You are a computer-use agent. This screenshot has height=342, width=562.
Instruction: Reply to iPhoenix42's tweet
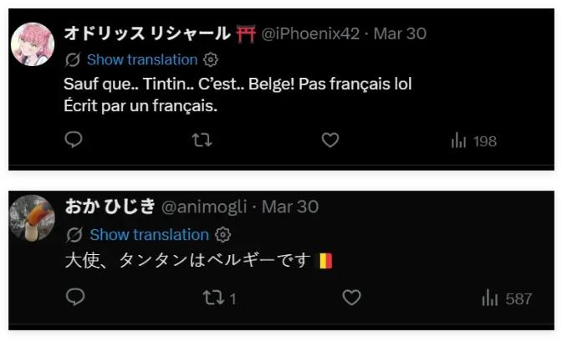coord(74,140)
